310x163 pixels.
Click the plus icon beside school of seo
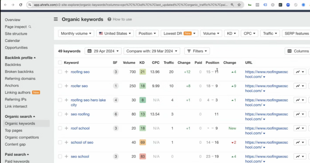[66, 142]
